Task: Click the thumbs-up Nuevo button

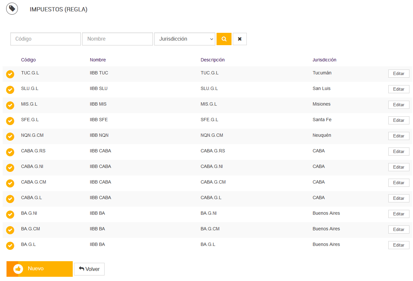Action: tap(40, 269)
